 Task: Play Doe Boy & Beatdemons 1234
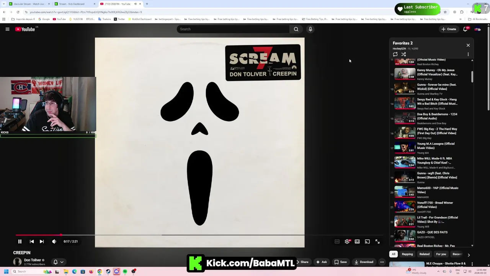point(430,118)
